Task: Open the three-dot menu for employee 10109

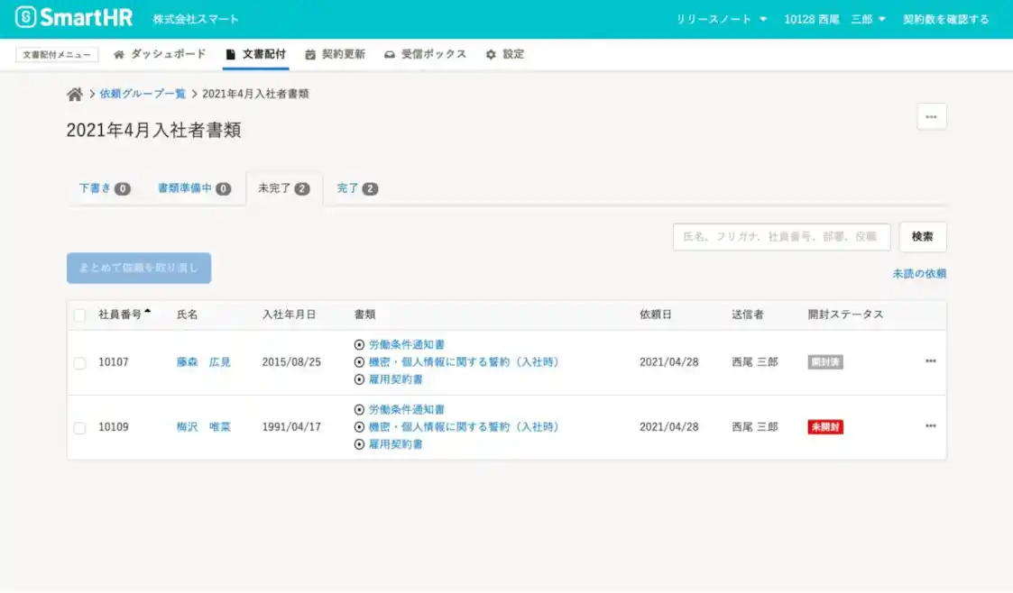Action: [x=930, y=426]
